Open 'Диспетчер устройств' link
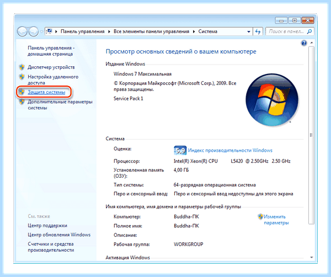Viewport: 331px width, 277px height. click(51, 67)
